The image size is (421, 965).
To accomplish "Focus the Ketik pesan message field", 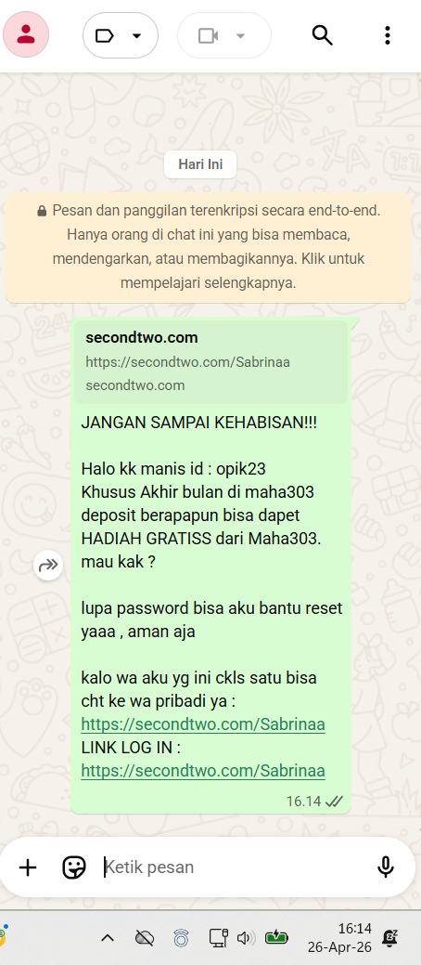I will click(234, 867).
